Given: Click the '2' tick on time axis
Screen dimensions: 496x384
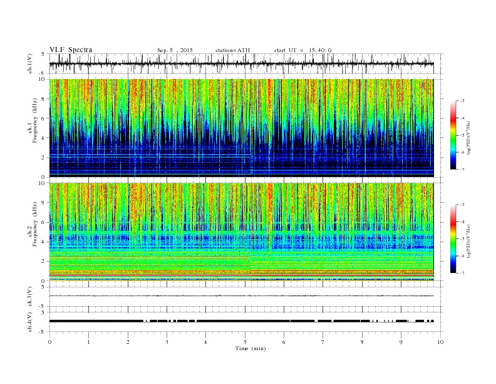Looking at the screenshot, I should coord(128,342).
